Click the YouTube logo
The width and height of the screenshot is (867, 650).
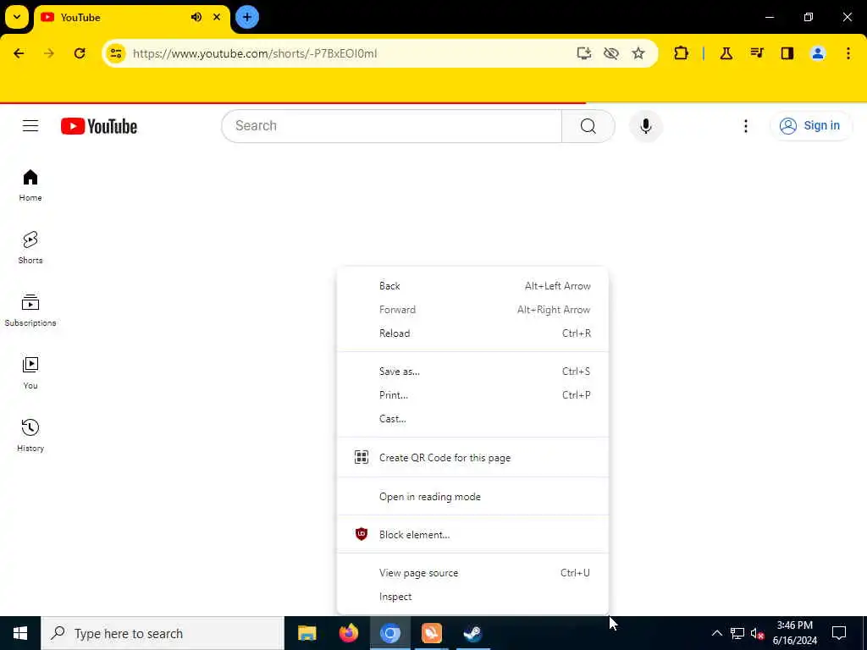(x=99, y=126)
